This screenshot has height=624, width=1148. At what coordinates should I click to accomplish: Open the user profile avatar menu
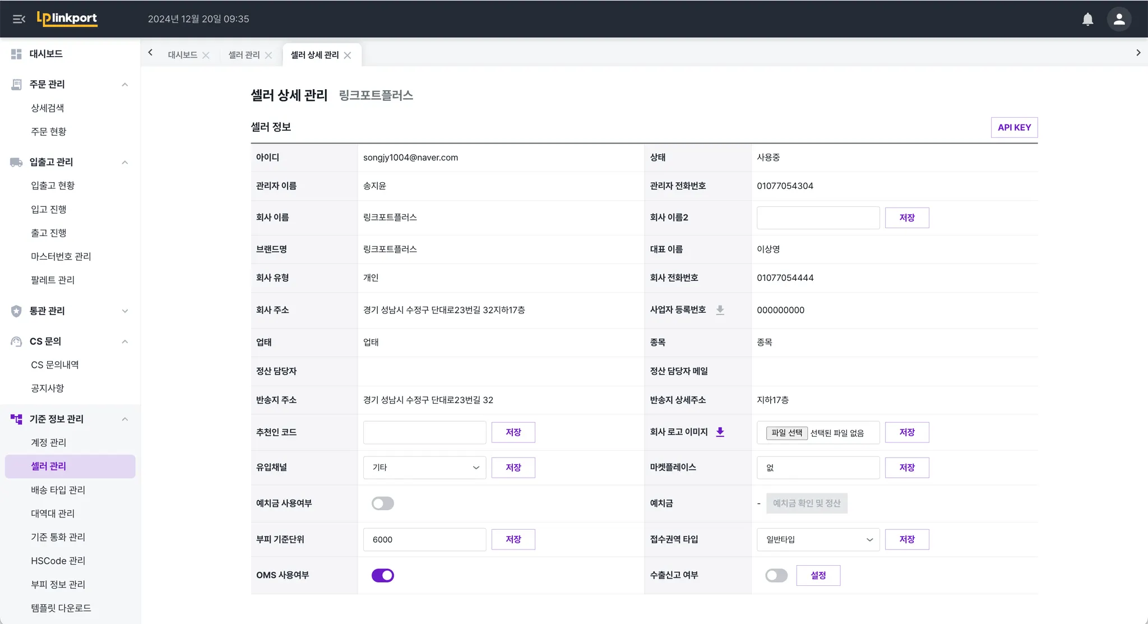[1119, 19]
